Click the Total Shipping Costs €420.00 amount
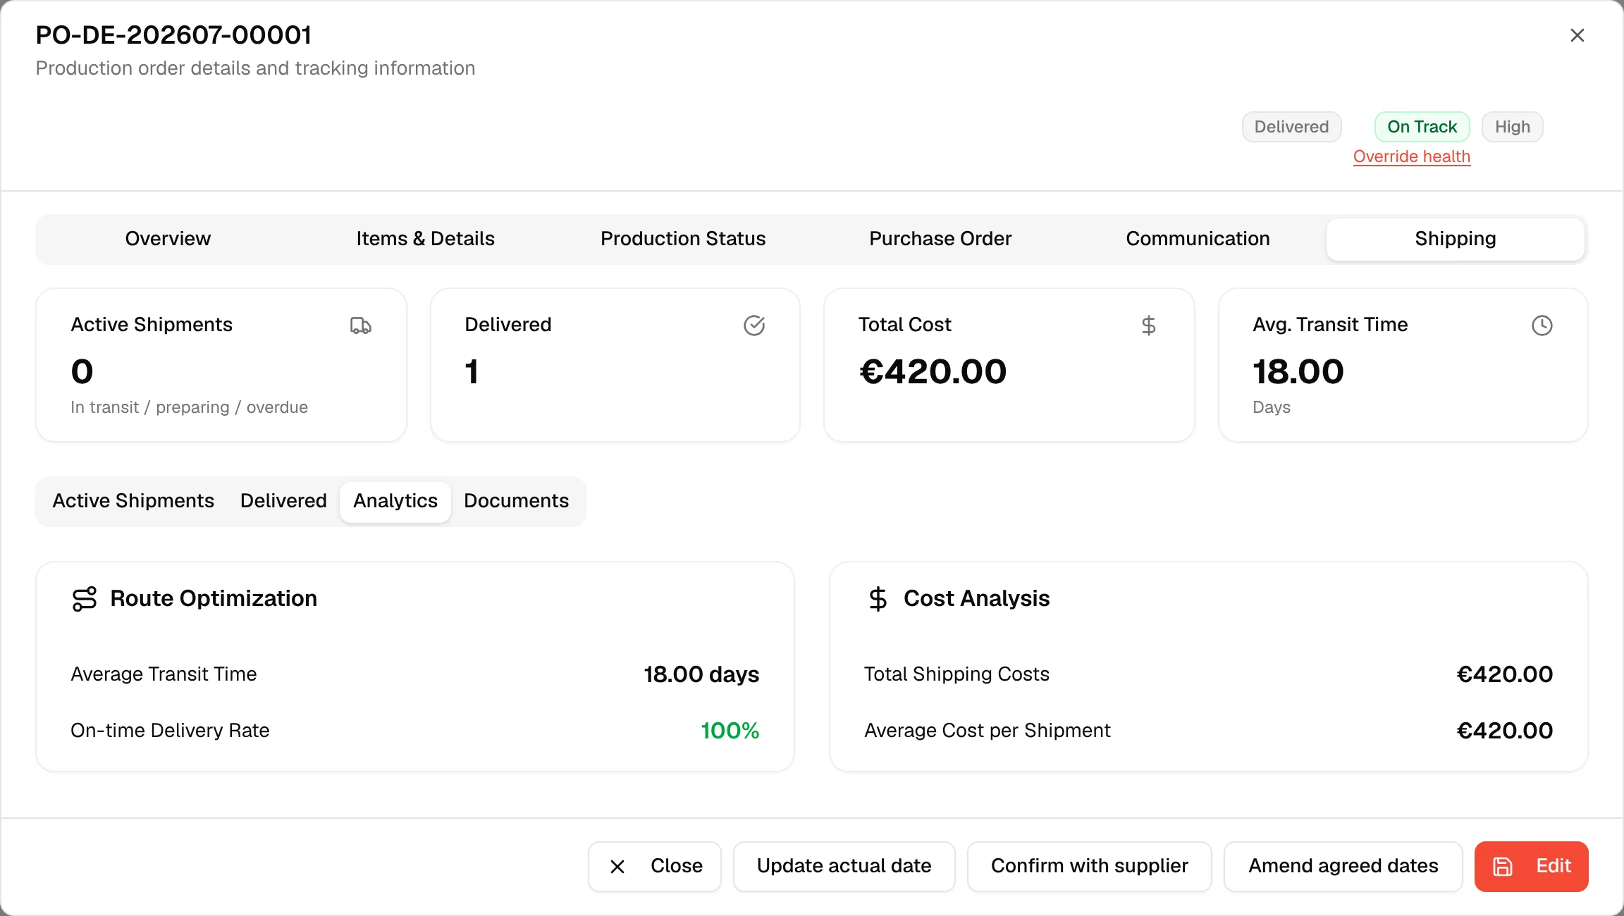The width and height of the screenshot is (1624, 916). click(x=1505, y=674)
